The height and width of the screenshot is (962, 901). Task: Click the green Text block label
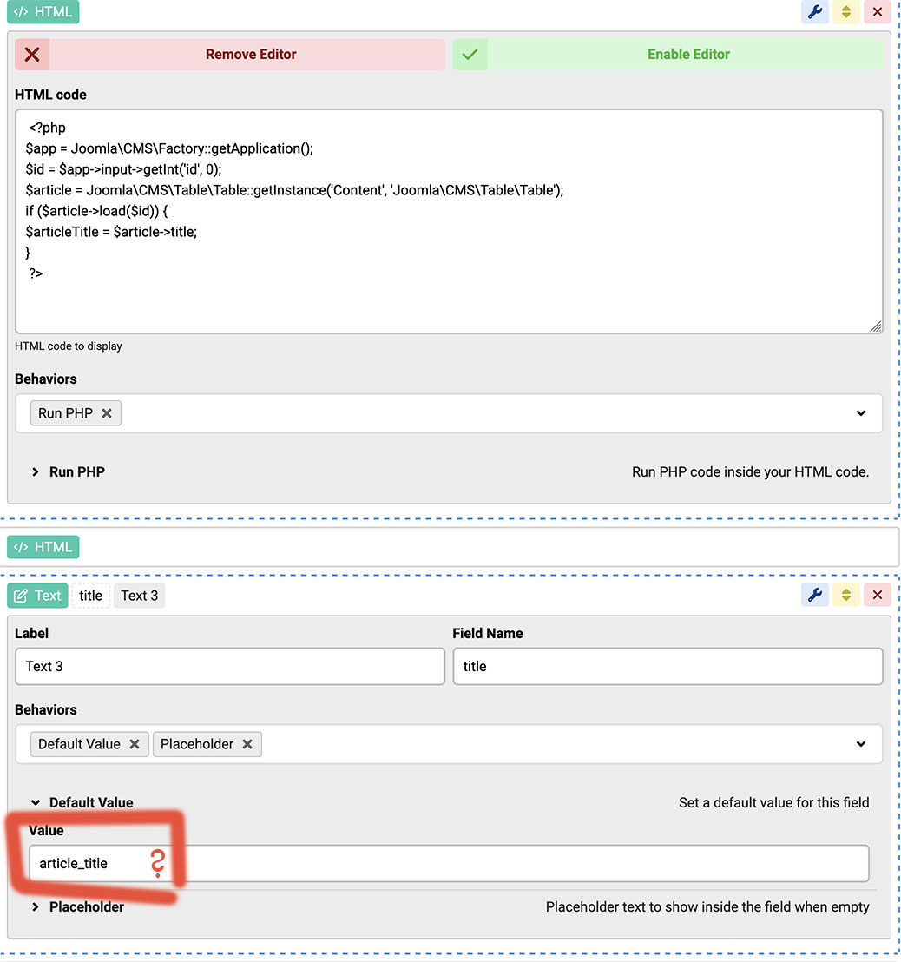(x=37, y=596)
